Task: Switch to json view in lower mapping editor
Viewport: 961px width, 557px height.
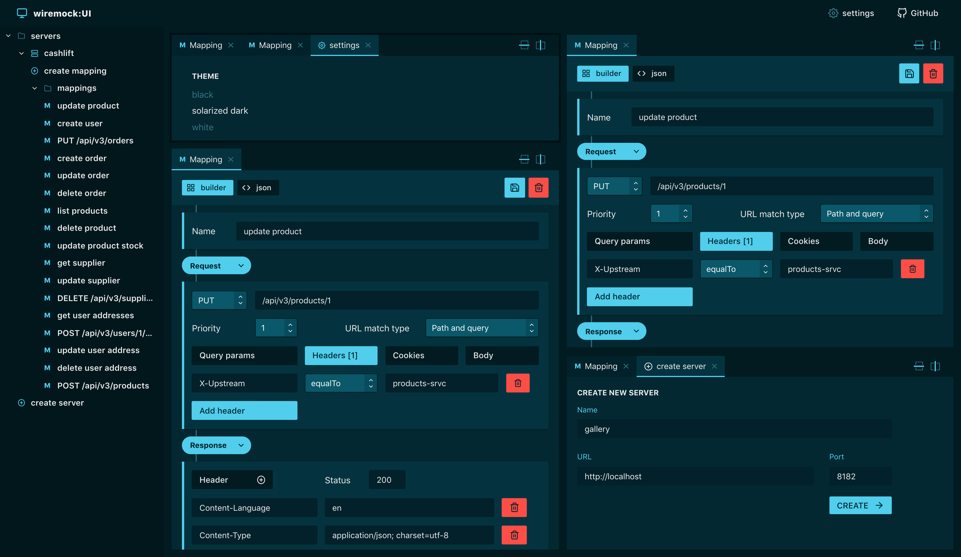Action: point(258,187)
